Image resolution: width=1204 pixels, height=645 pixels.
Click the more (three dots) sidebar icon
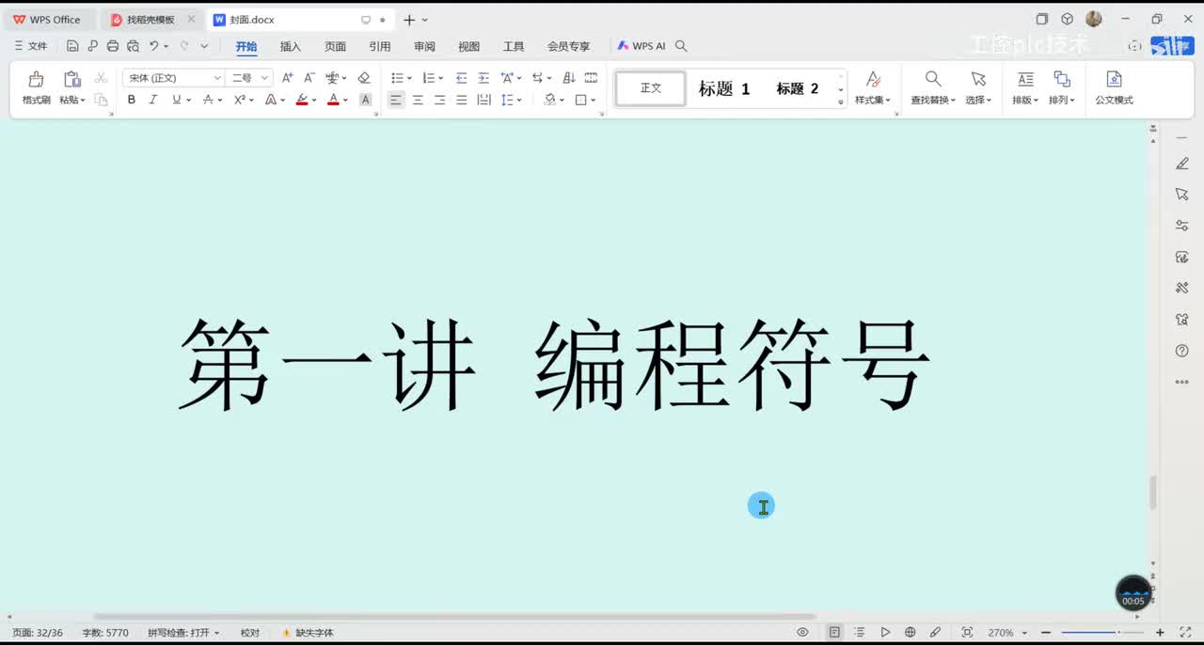tap(1182, 382)
